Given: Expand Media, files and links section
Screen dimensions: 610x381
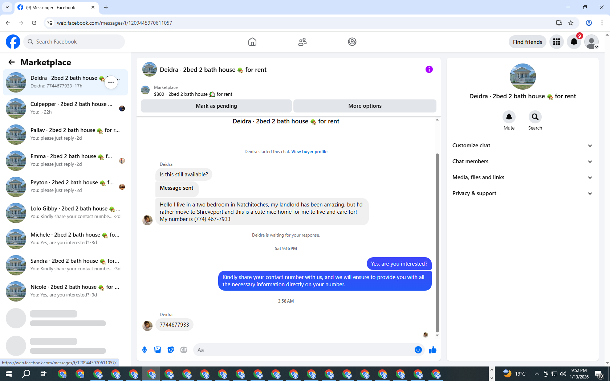Looking at the screenshot, I should (x=522, y=177).
